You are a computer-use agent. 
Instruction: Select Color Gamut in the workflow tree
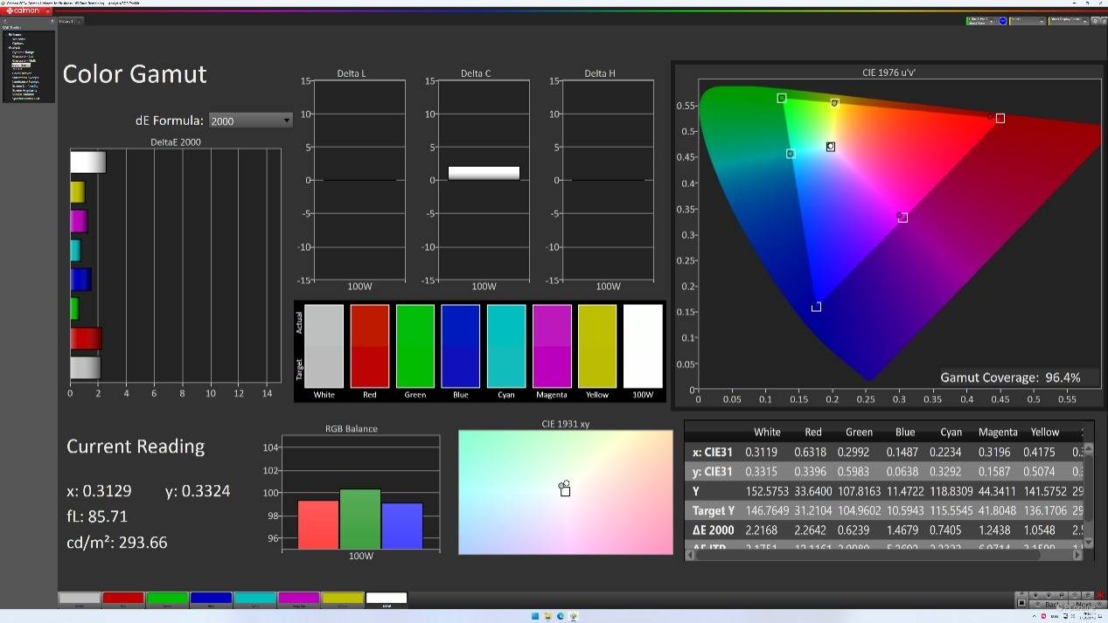[20, 66]
